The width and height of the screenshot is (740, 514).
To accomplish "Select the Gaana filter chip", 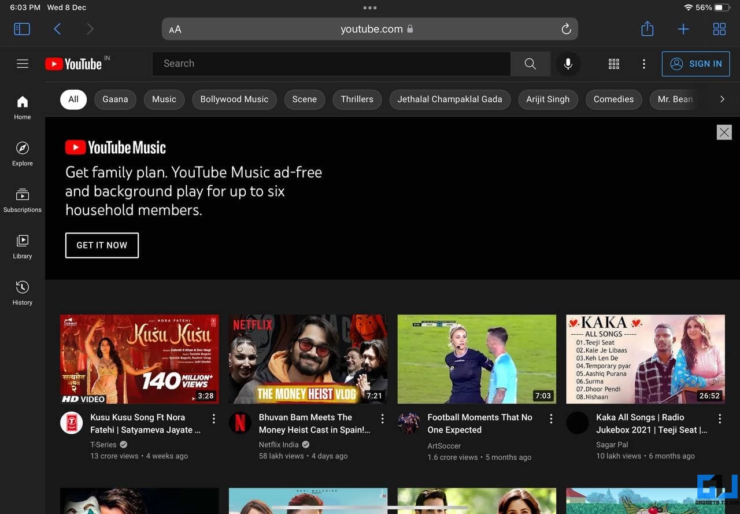I will tap(115, 99).
